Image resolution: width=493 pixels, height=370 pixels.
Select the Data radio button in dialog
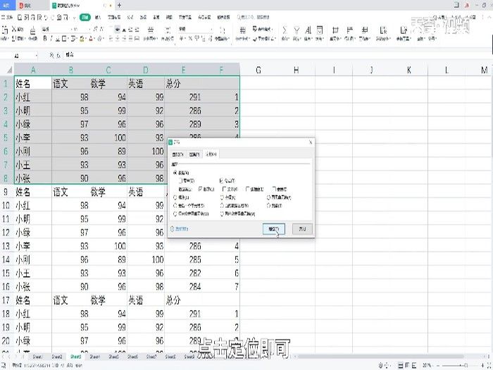click(175, 173)
